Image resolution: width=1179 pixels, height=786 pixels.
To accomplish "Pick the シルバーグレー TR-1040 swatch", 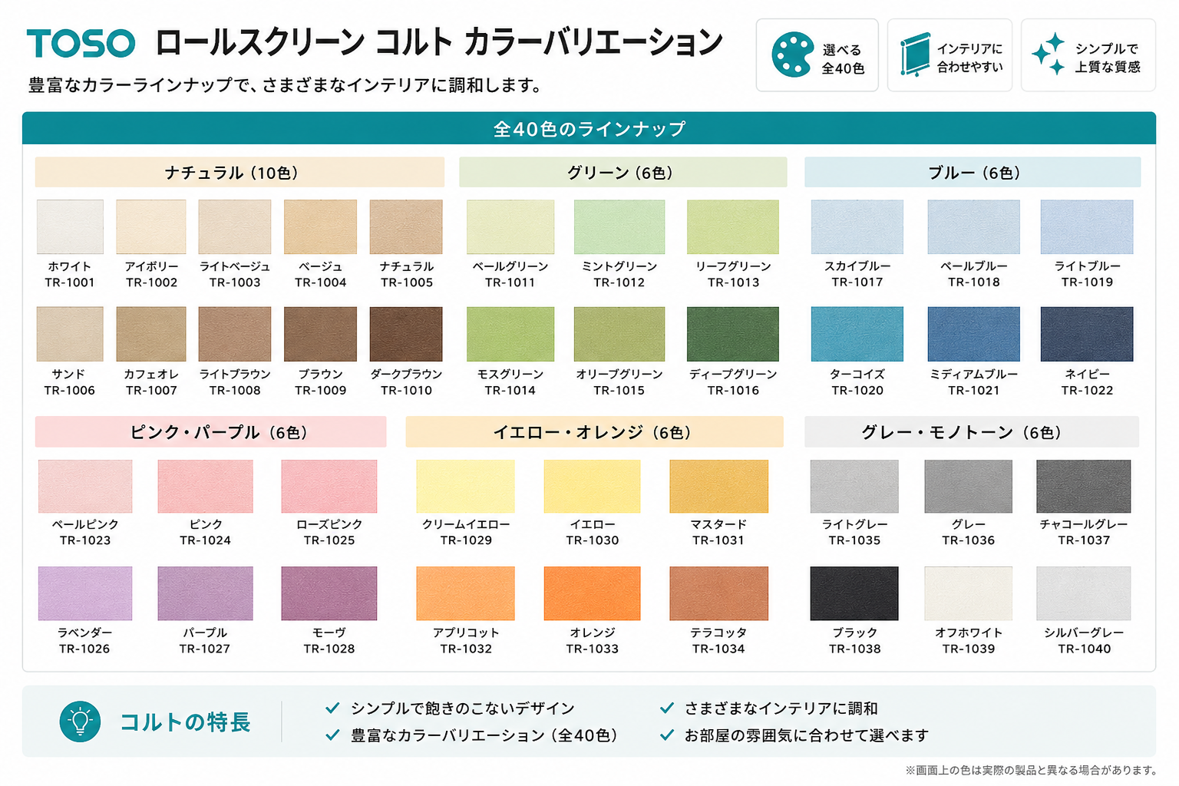I will click(1084, 593).
